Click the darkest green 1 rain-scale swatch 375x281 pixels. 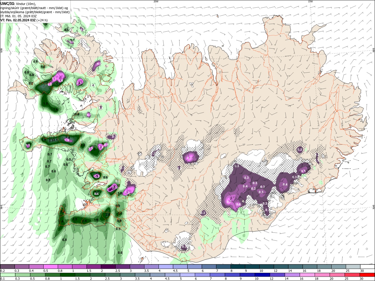(x=67, y=275)
